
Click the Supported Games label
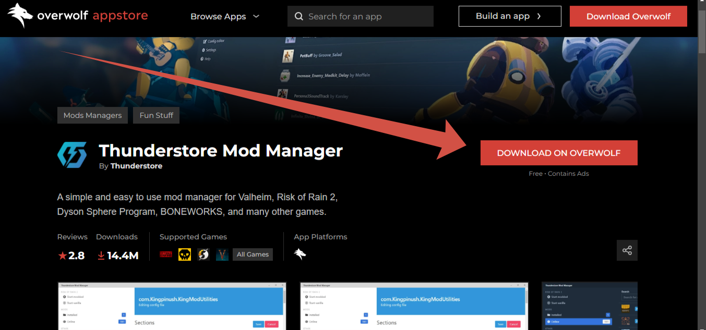coord(193,237)
